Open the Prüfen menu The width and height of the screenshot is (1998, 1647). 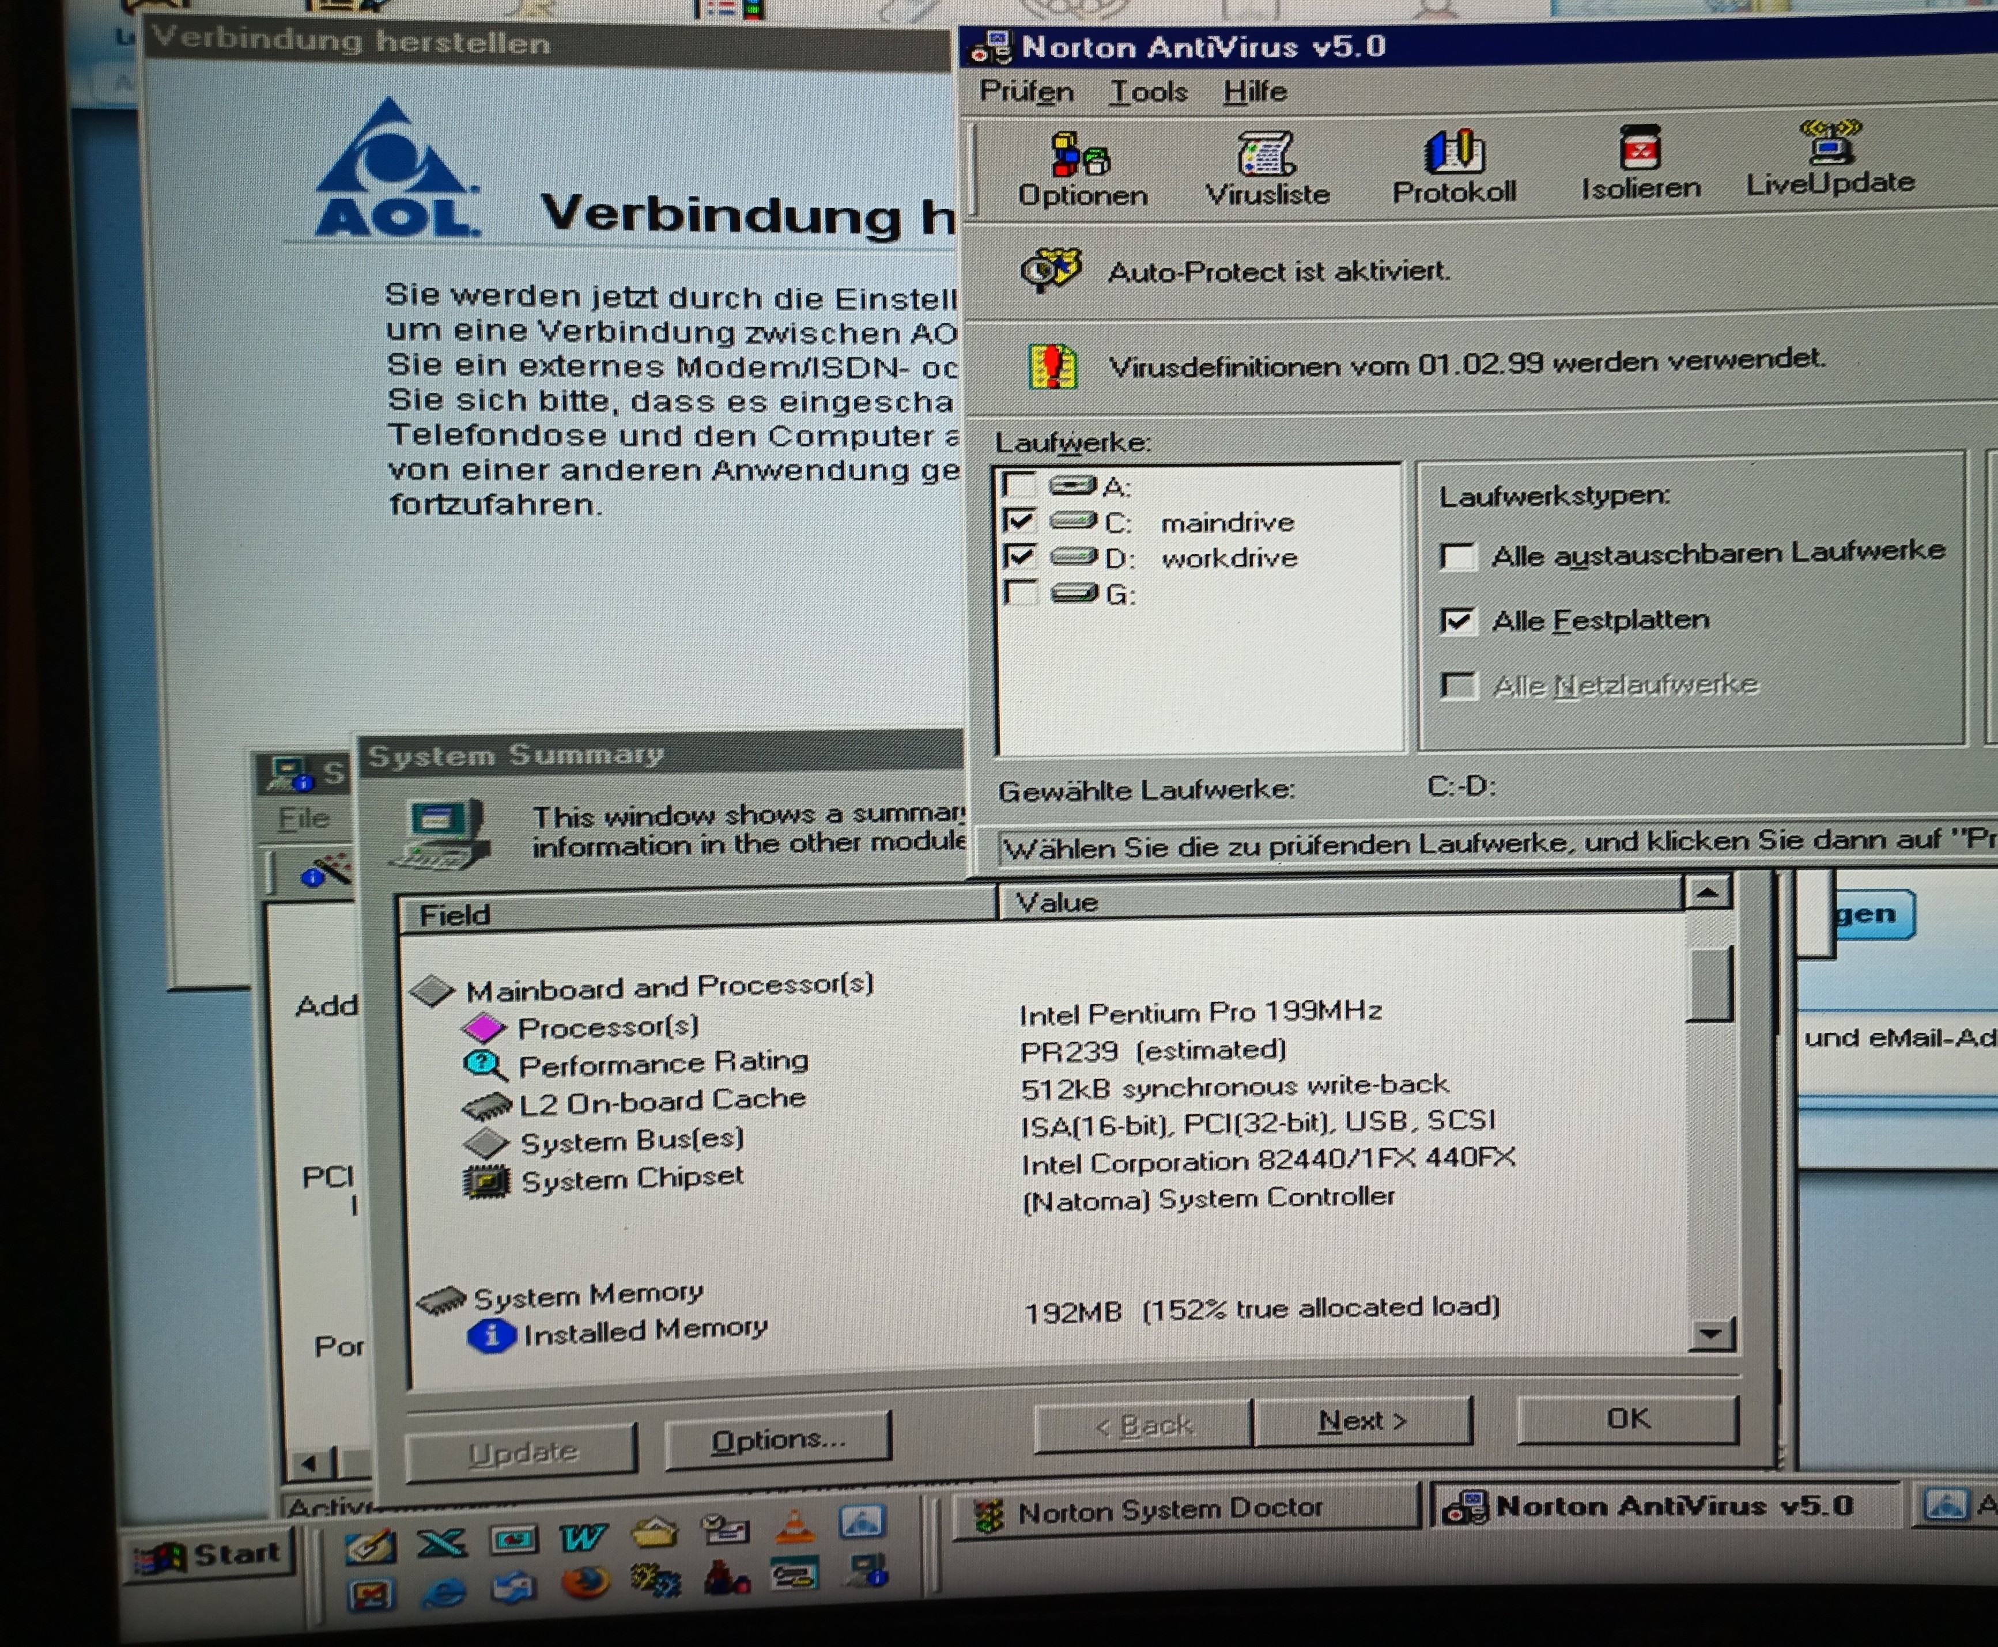(1026, 92)
